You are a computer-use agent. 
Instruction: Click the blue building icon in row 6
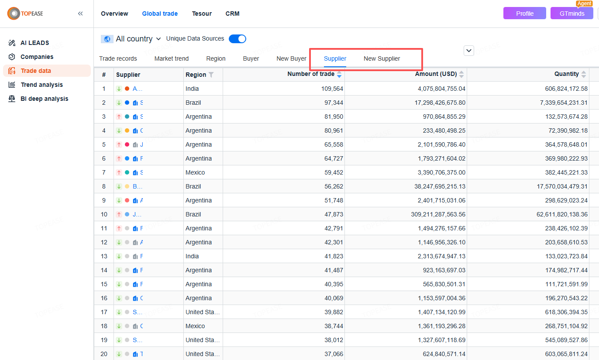point(135,158)
